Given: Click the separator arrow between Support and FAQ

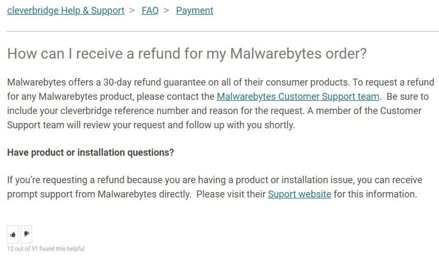Looking at the screenshot, I should [x=132, y=11].
